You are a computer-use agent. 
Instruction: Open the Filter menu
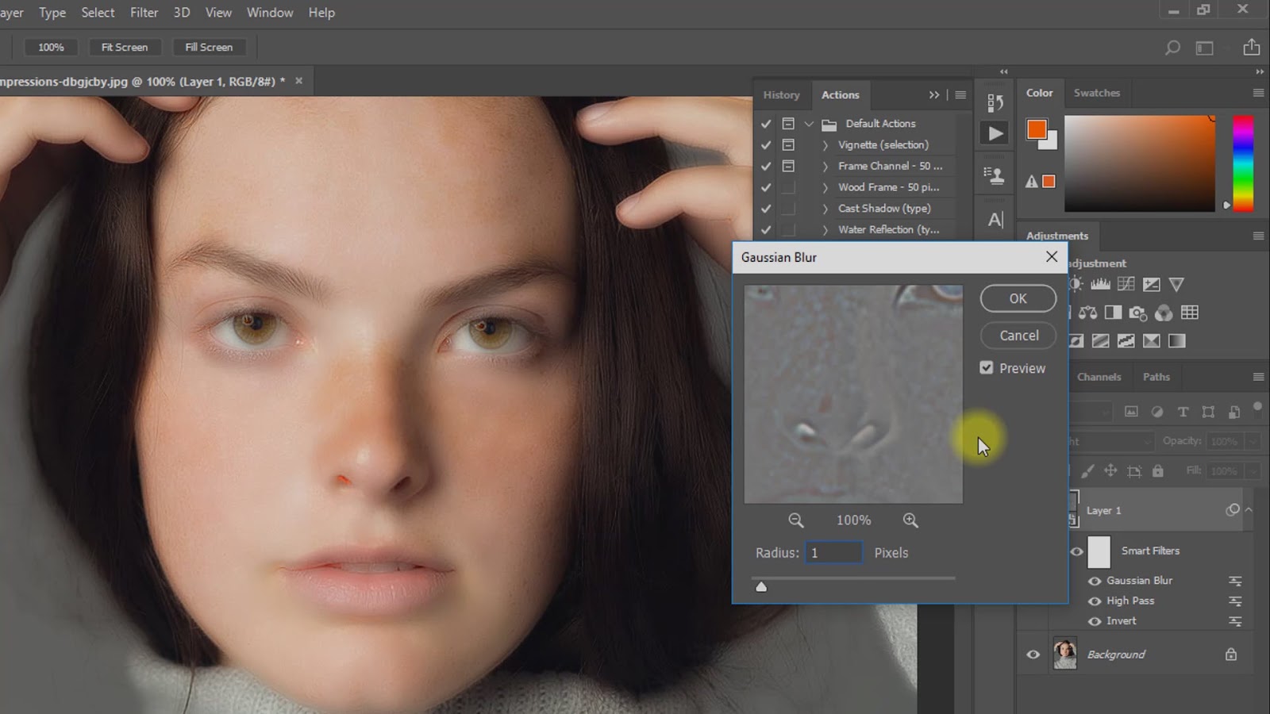(x=144, y=13)
